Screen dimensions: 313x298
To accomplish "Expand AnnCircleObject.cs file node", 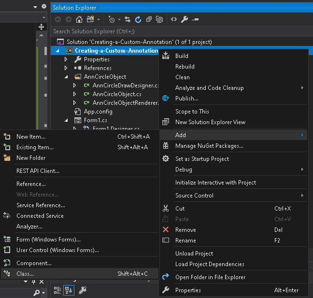I will pyautogui.click(x=75, y=94).
